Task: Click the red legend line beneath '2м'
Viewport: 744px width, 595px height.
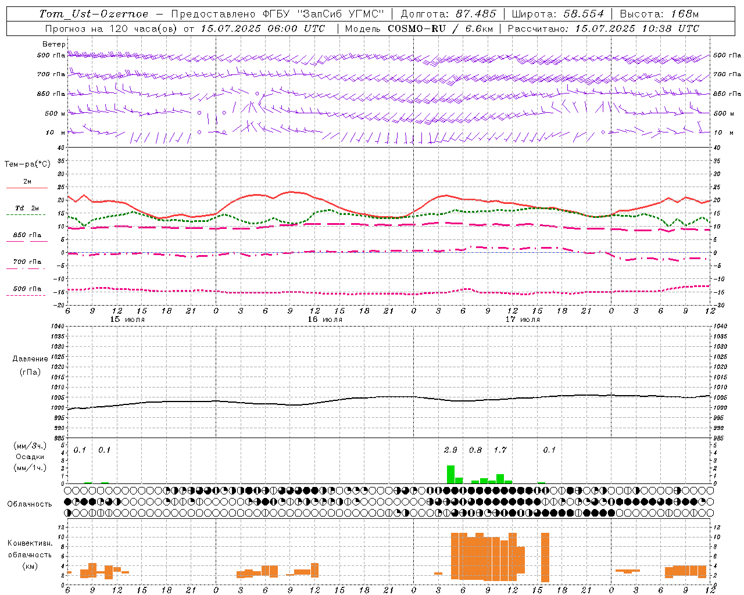Action: (x=27, y=188)
